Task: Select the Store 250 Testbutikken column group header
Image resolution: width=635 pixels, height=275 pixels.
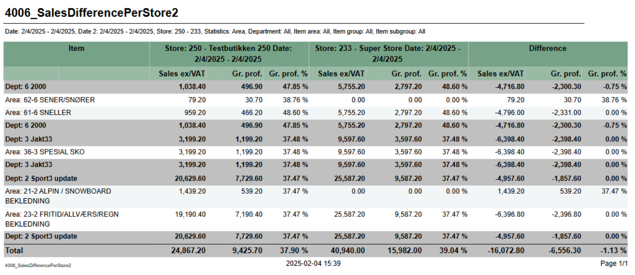Action: pyautogui.click(x=228, y=54)
